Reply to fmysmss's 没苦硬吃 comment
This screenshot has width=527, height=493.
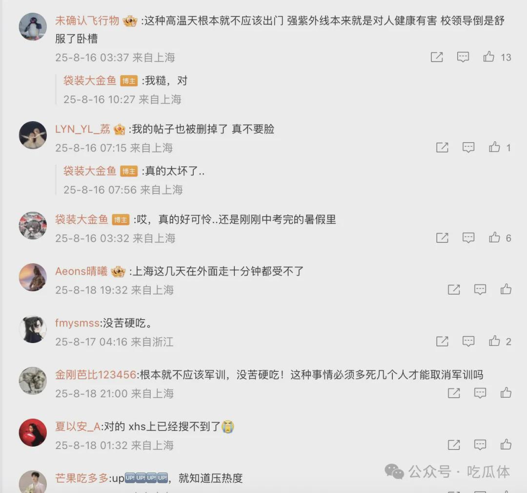click(x=468, y=341)
